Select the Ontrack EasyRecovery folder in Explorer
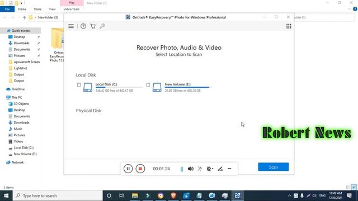This screenshot has height=201, width=358. point(57,45)
